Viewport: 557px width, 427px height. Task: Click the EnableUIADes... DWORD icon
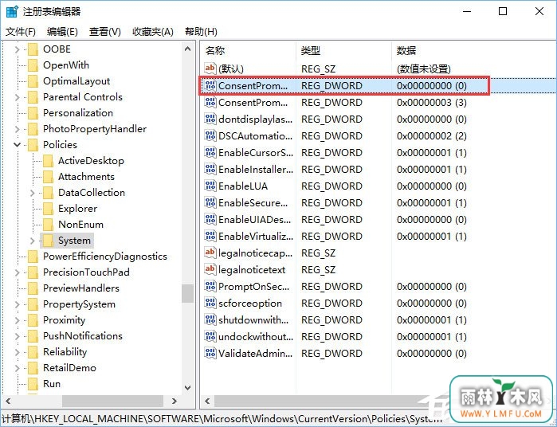pos(210,219)
